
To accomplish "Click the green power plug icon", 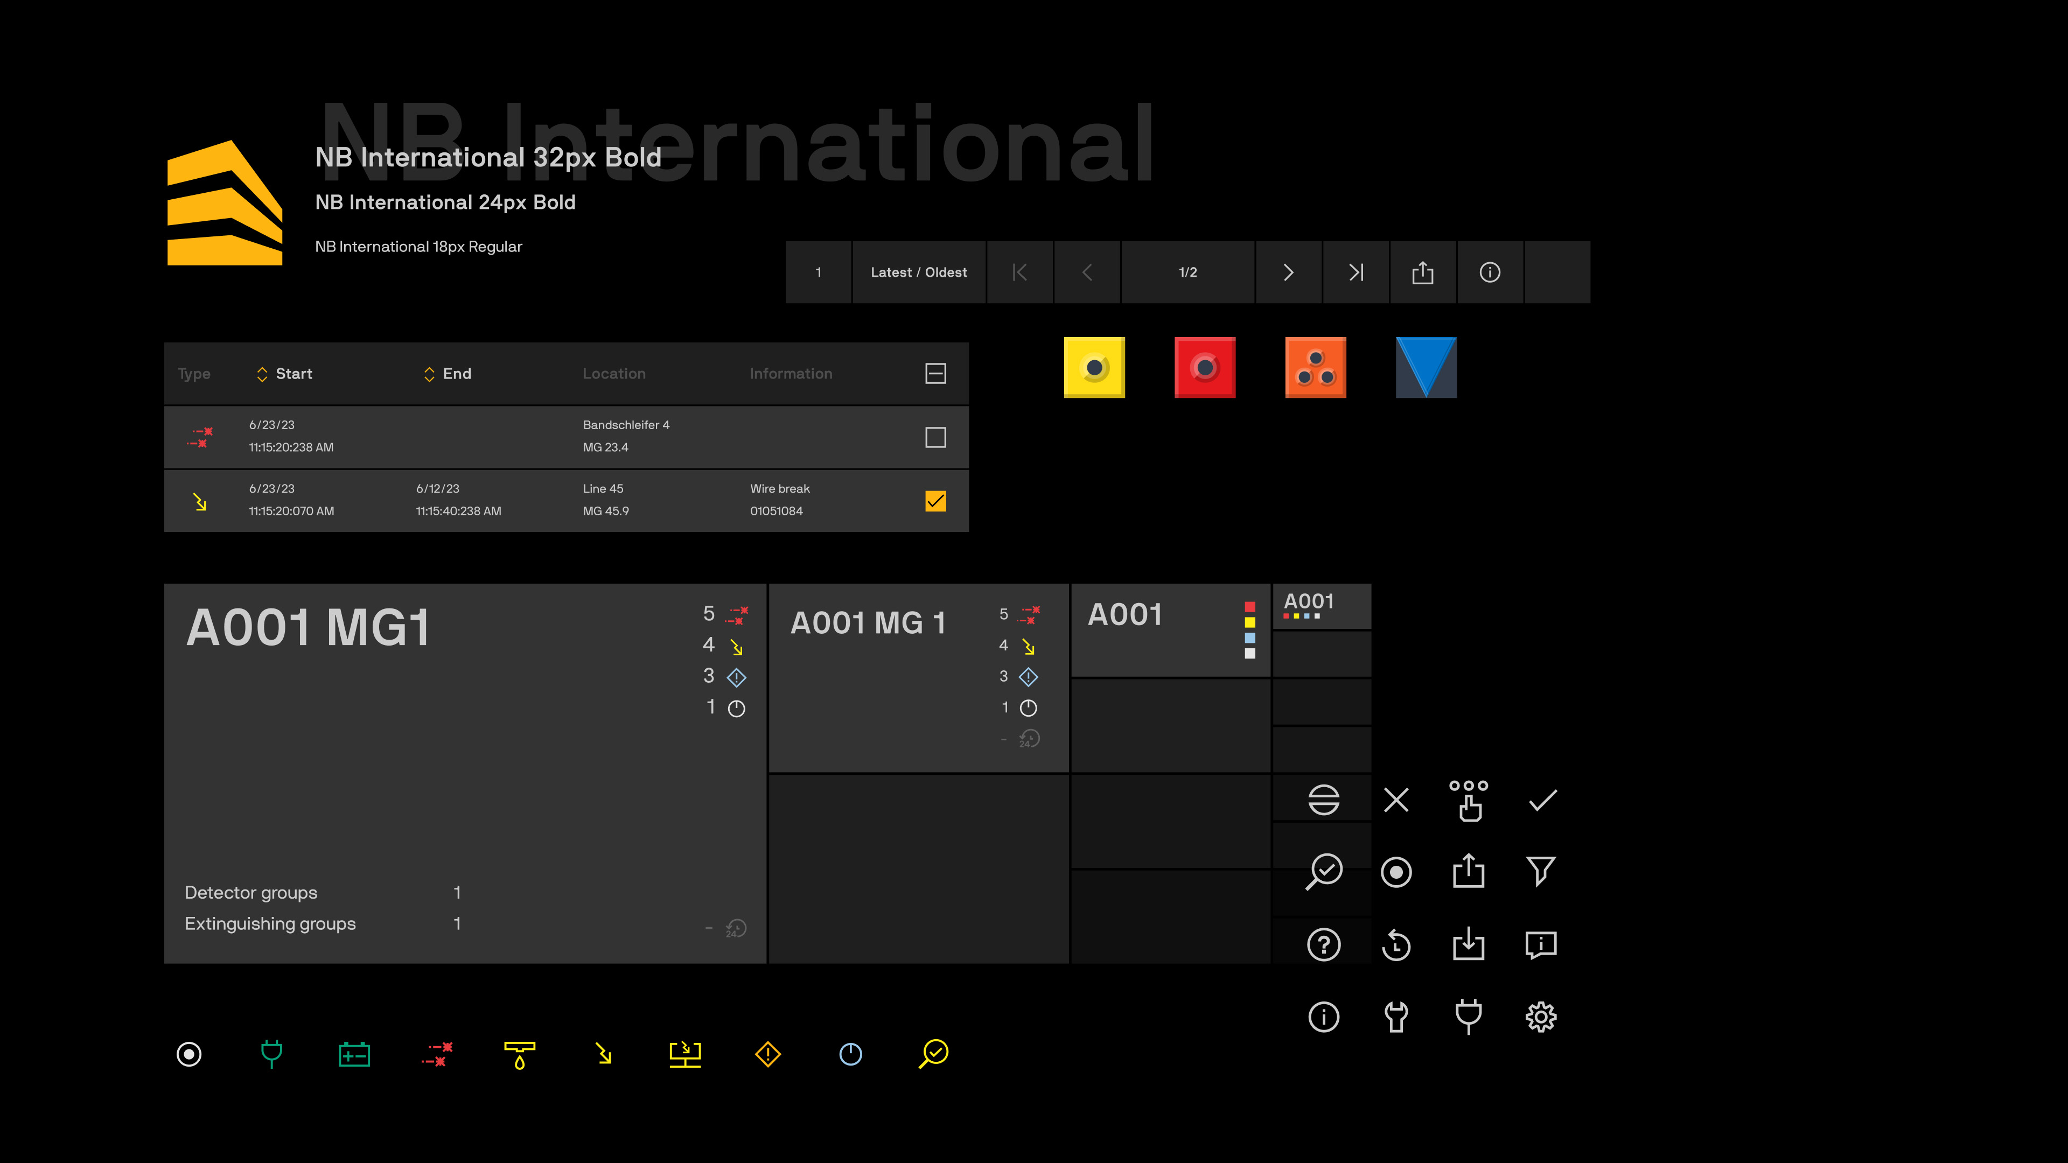I will point(272,1054).
